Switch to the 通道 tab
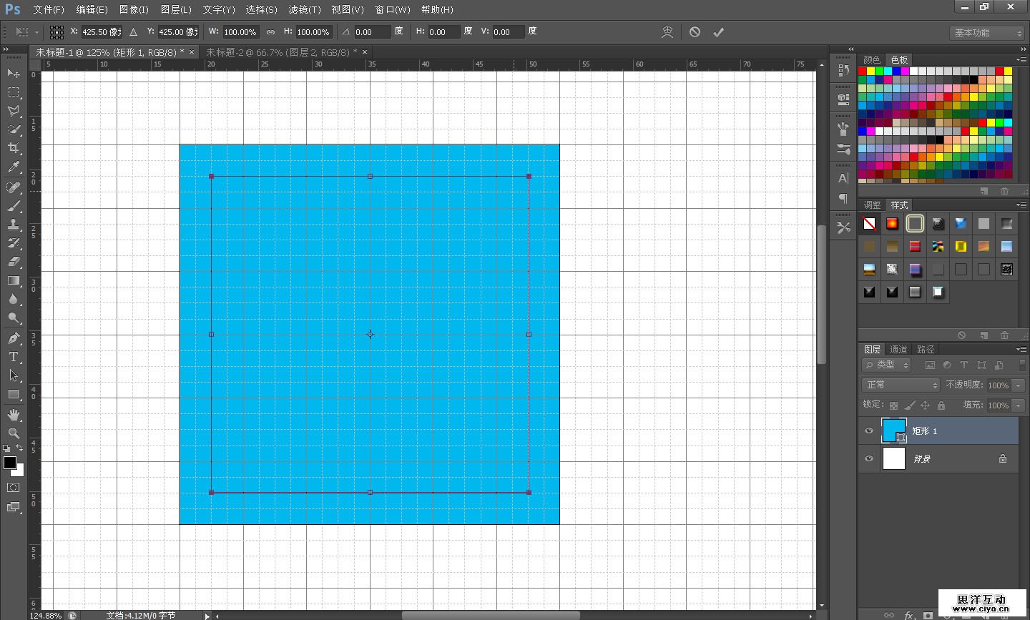The height and width of the screenshot is (620, 1030). 898,350
